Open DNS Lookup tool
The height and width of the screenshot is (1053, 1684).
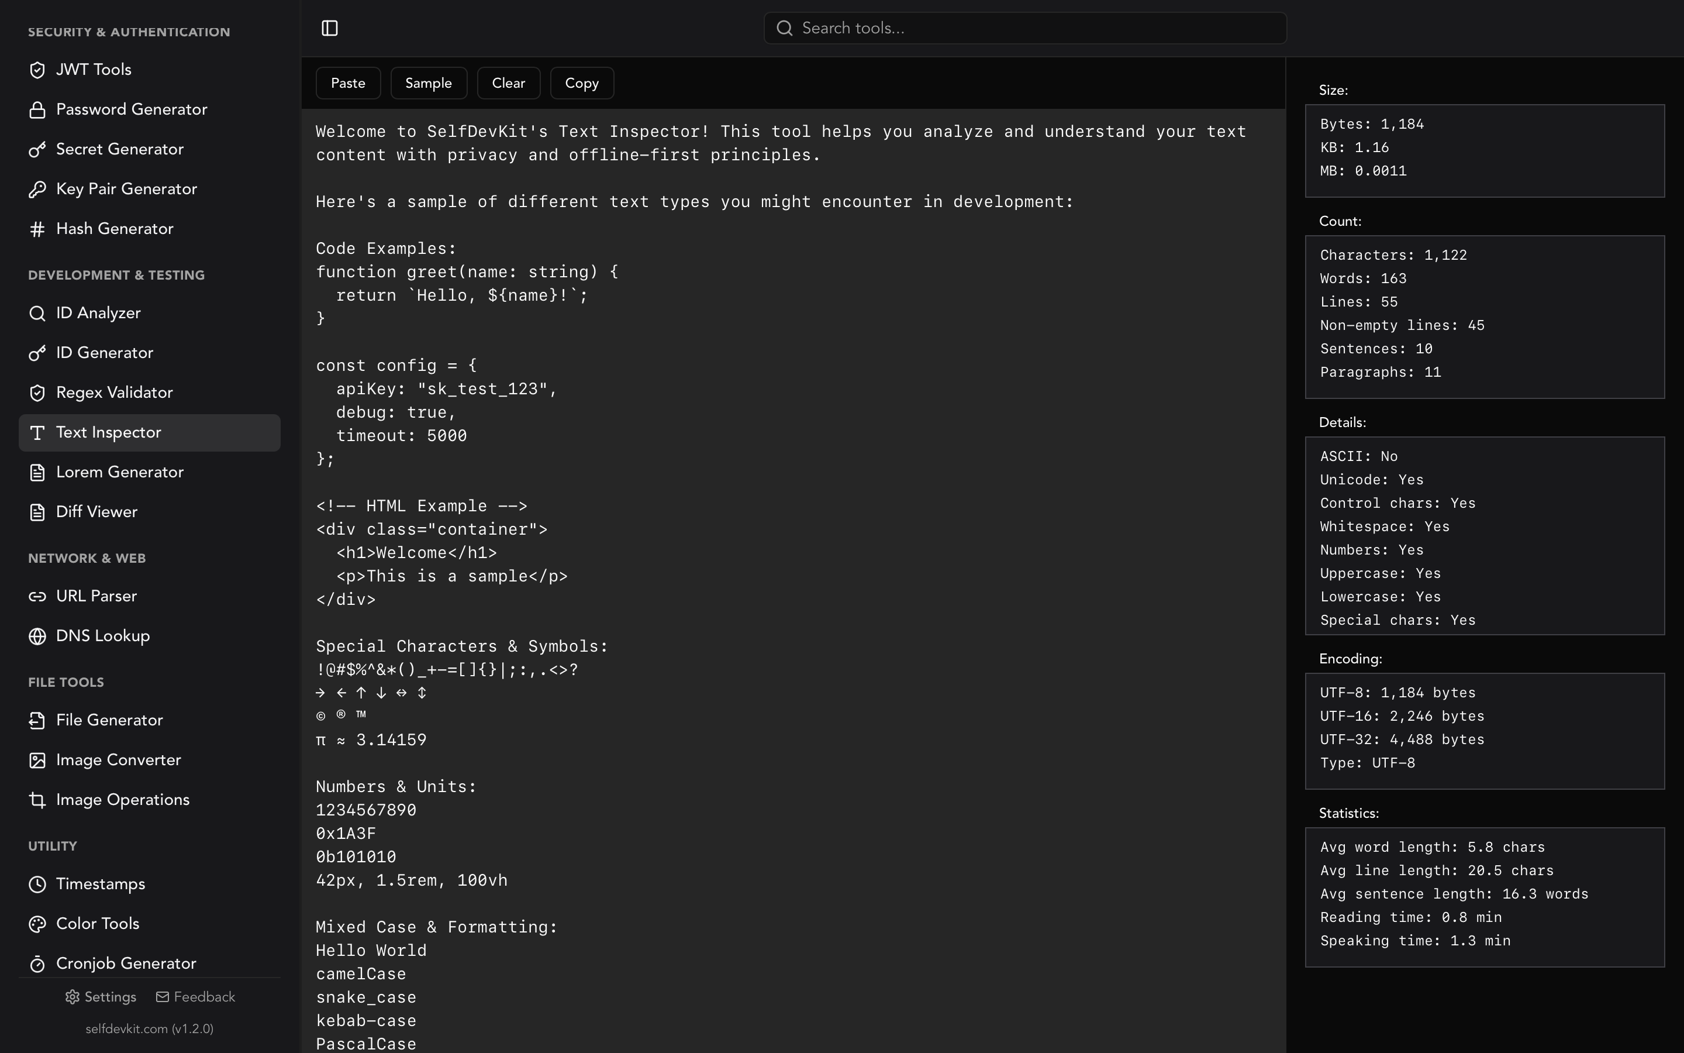click(x=150, y=636)
